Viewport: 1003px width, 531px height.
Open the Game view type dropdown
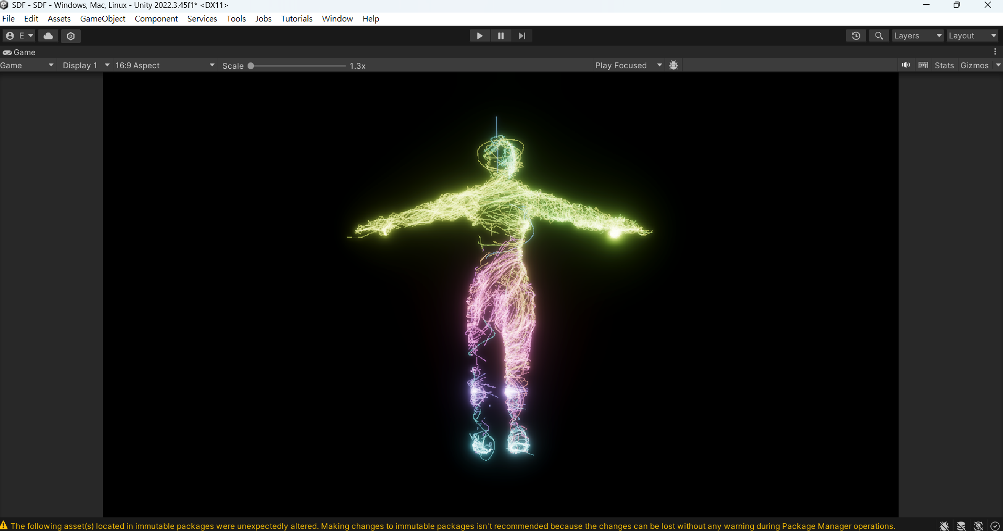pos(27,65)
